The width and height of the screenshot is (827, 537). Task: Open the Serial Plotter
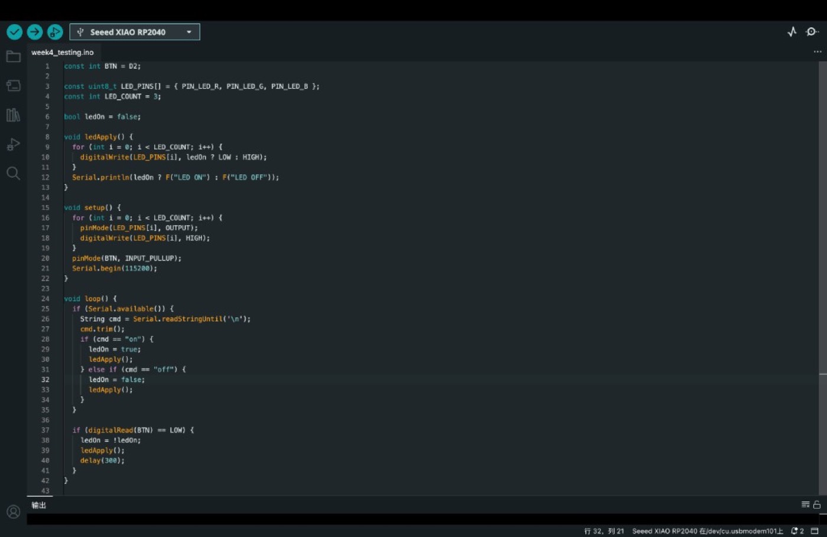pyautogui.click(x=792, y=32)
